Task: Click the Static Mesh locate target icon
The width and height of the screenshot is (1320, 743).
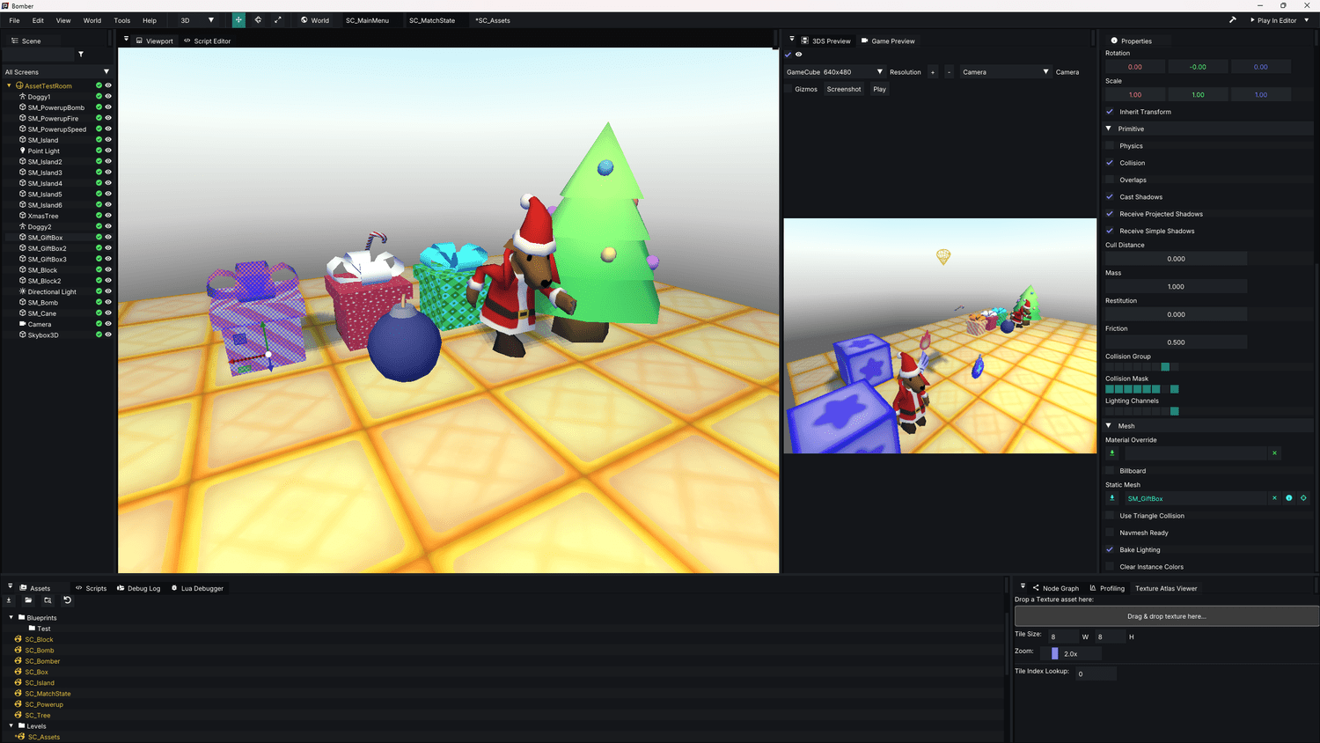Action: [1303, 498]
